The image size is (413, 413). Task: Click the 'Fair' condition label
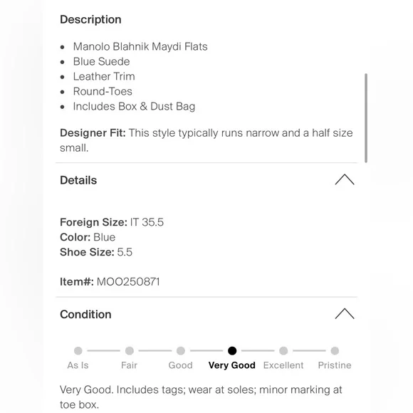click(x=129, y=365)
